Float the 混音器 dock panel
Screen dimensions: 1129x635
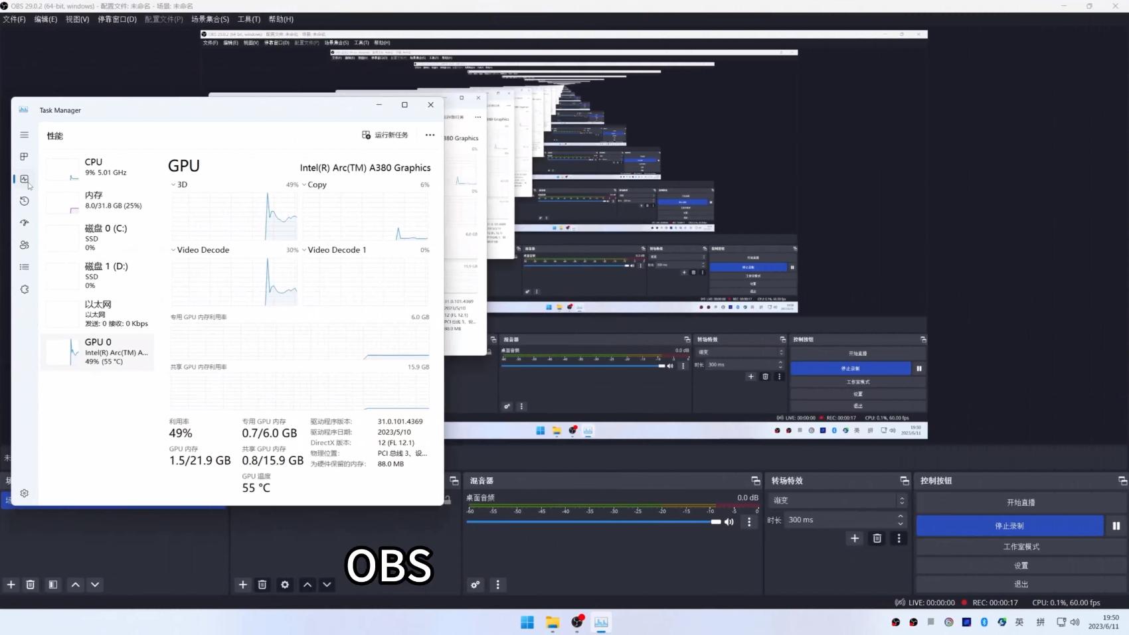click(756, 480)
